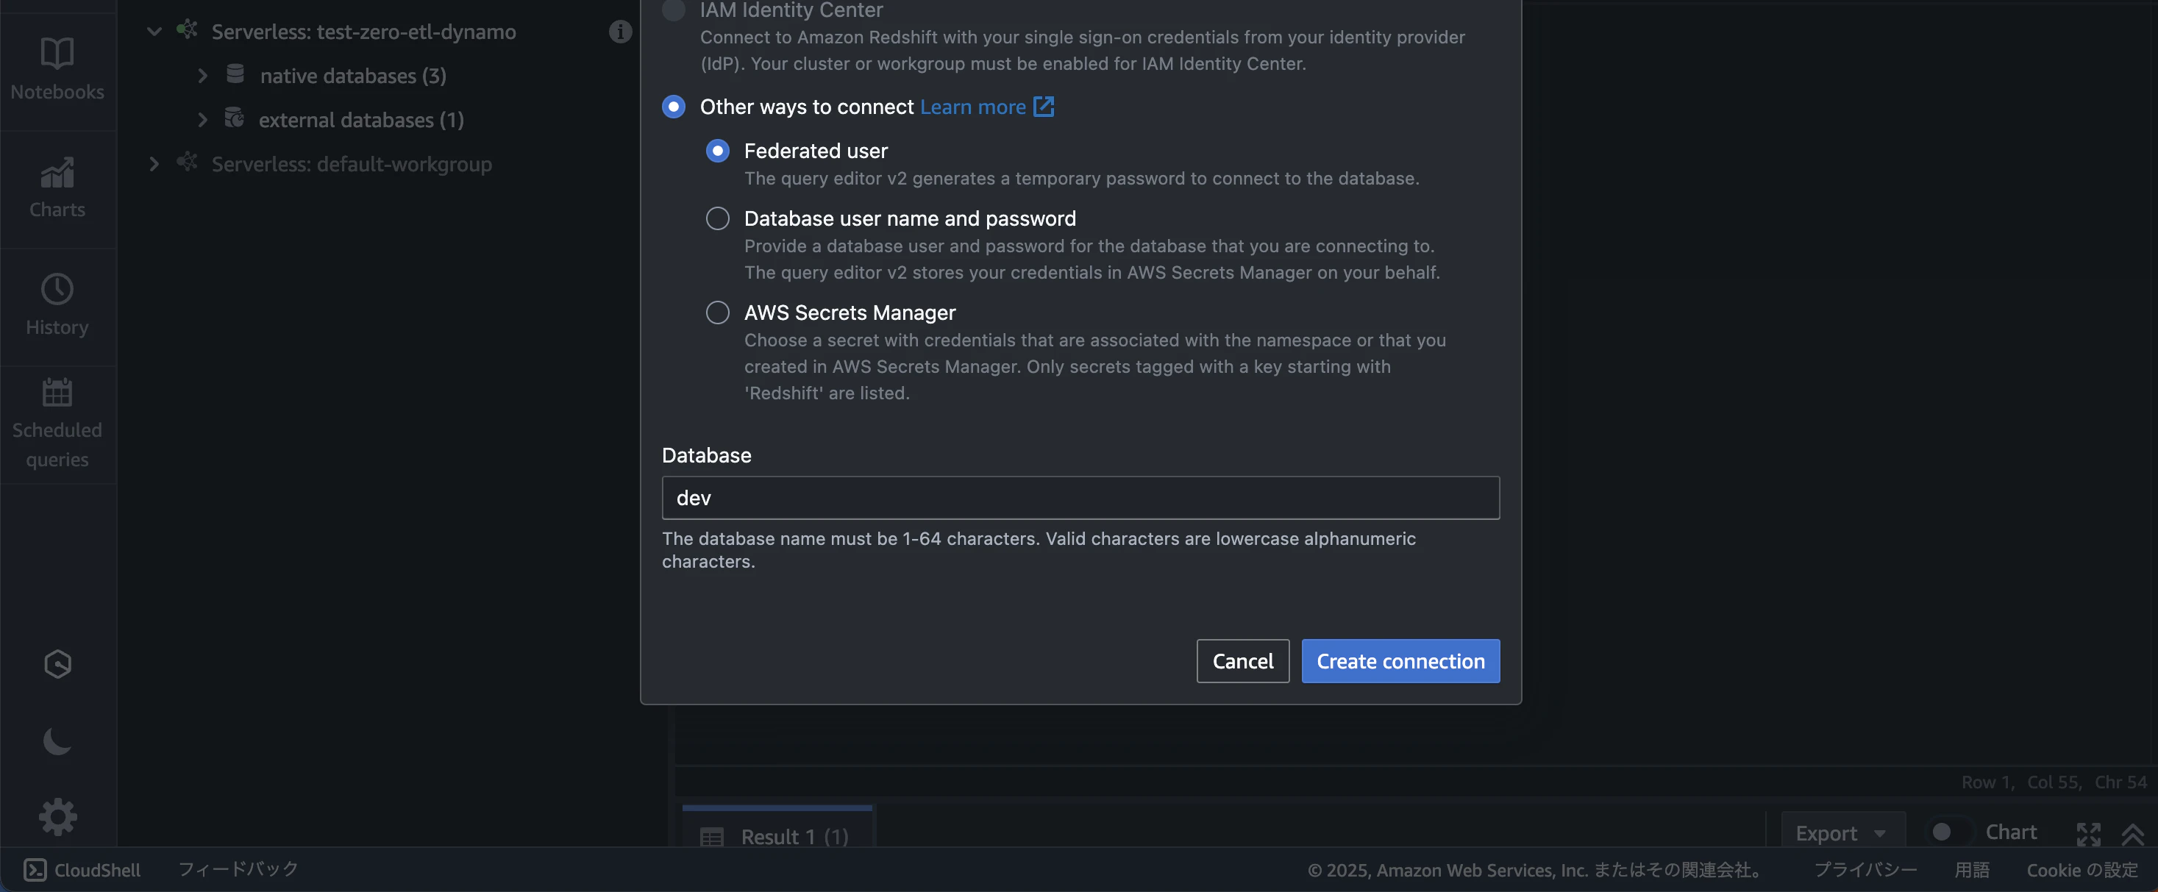Open Export dropdown
This screenshot has height=892, width=2158.
click(1841, 833)
